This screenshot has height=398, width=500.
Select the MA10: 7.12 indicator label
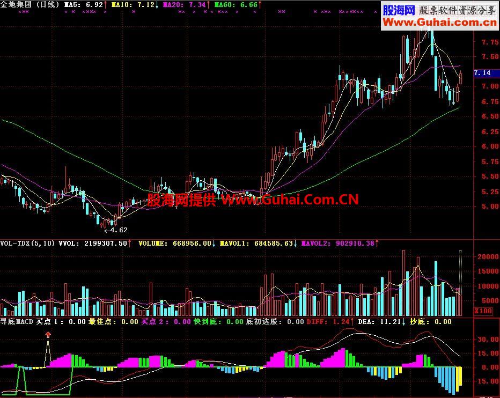[x=135, y=4]
